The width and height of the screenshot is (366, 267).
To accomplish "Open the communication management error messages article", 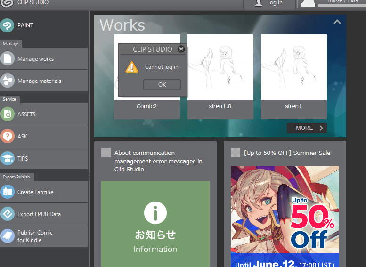I will click(158, 161).
